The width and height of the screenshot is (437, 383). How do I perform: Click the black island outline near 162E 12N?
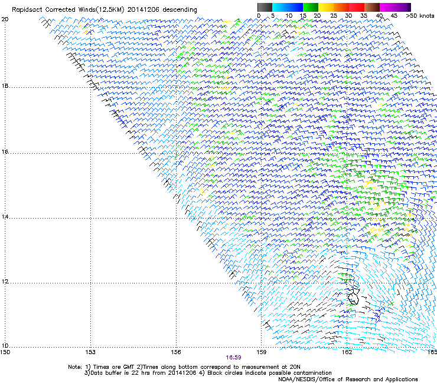coord(353,297)
